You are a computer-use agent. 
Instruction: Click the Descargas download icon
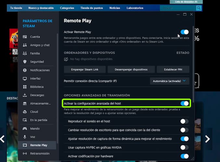25,95
